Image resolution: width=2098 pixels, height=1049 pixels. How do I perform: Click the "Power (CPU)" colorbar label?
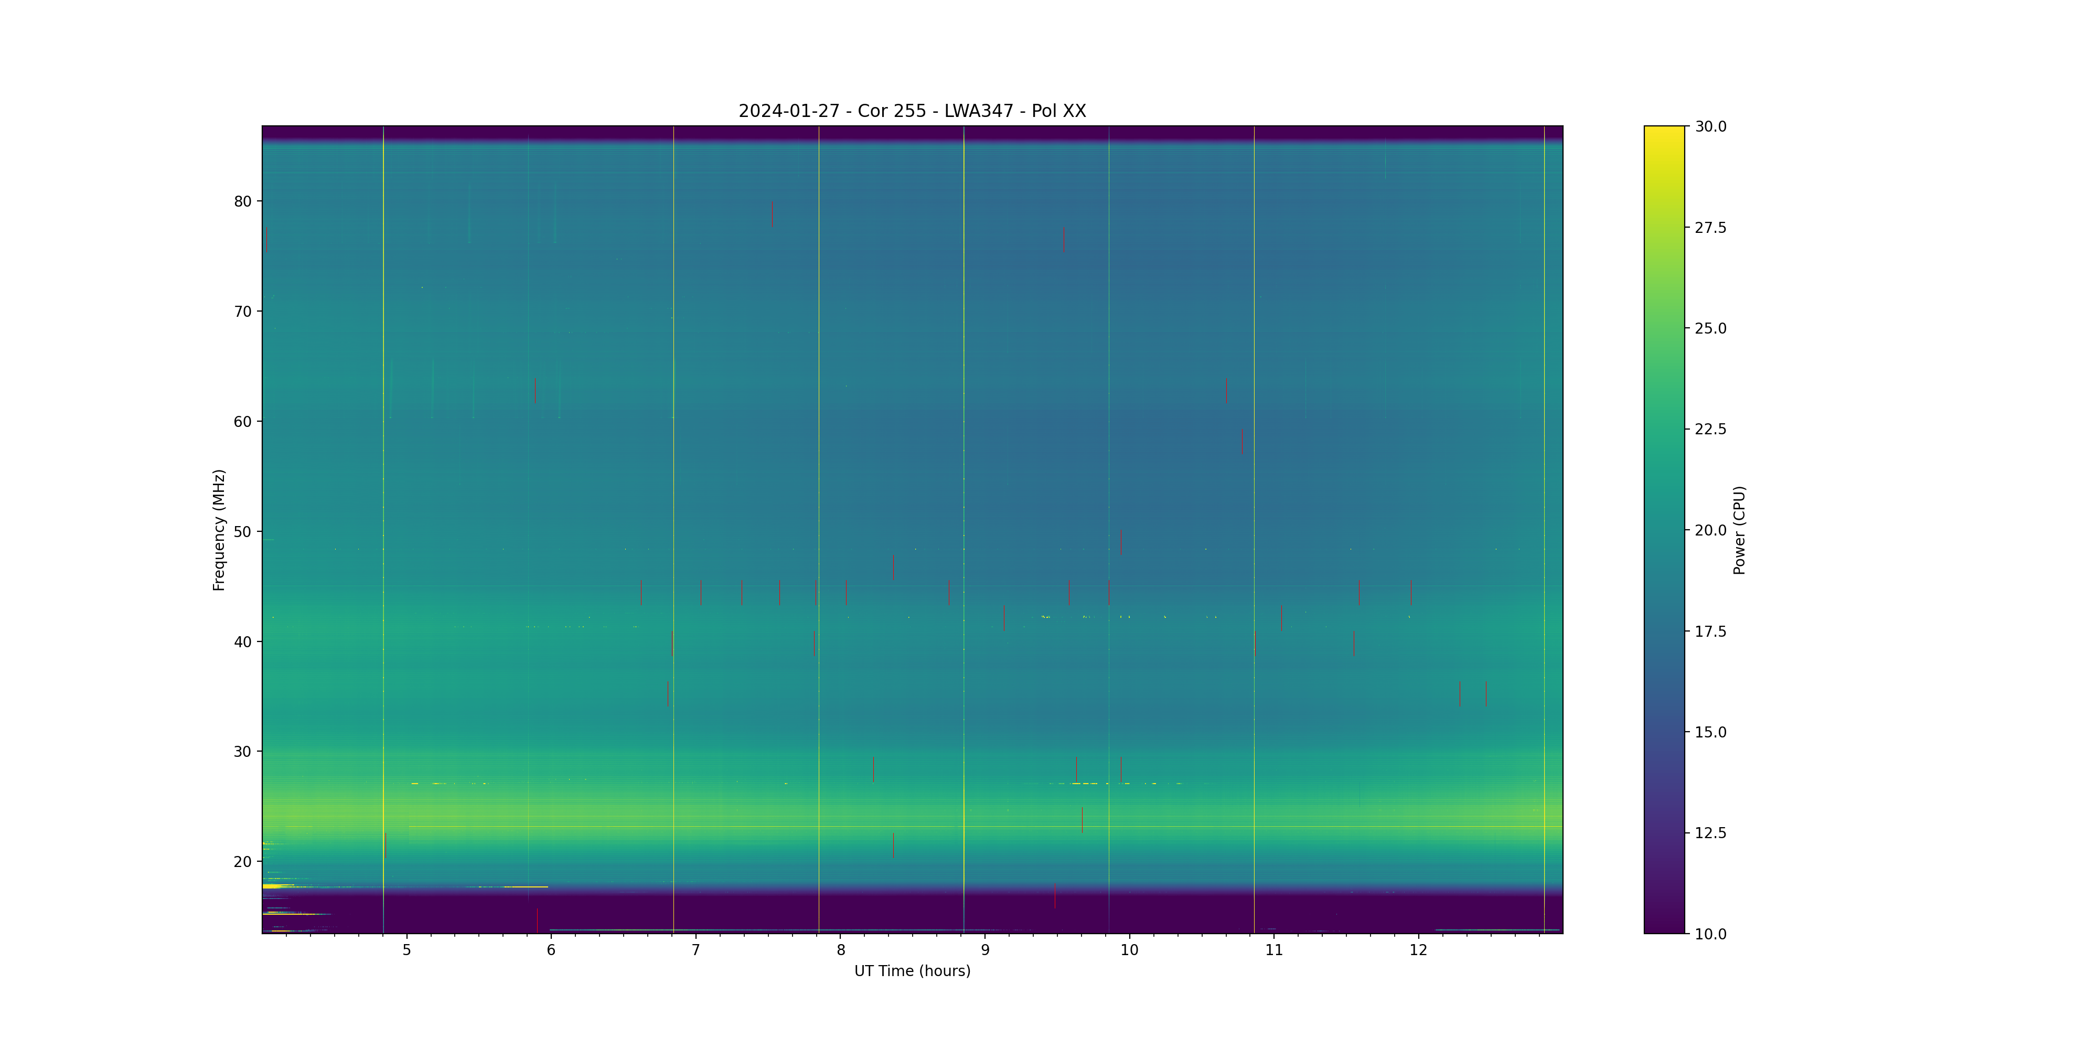1739,529
